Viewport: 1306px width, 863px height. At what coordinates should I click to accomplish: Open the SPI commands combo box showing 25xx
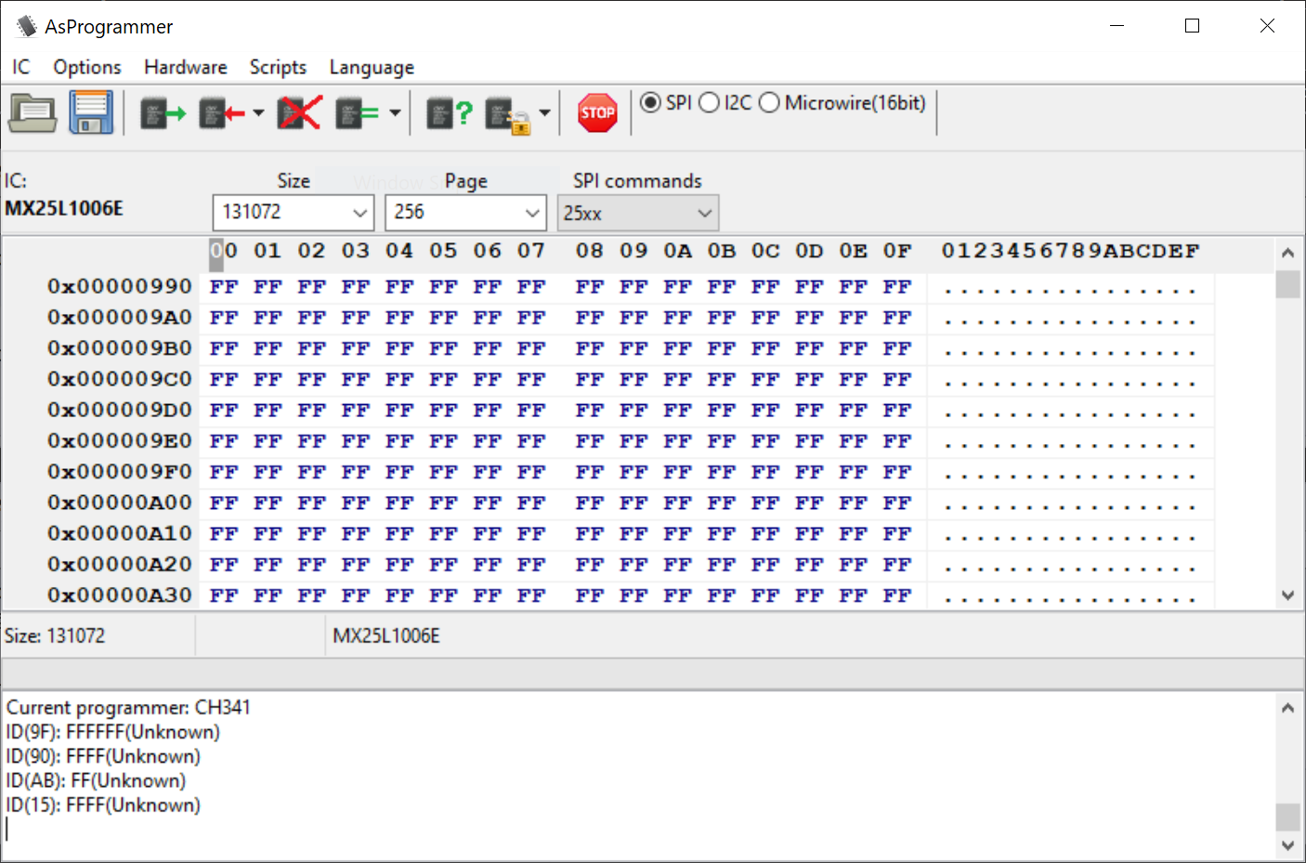(x=638, y=213)
